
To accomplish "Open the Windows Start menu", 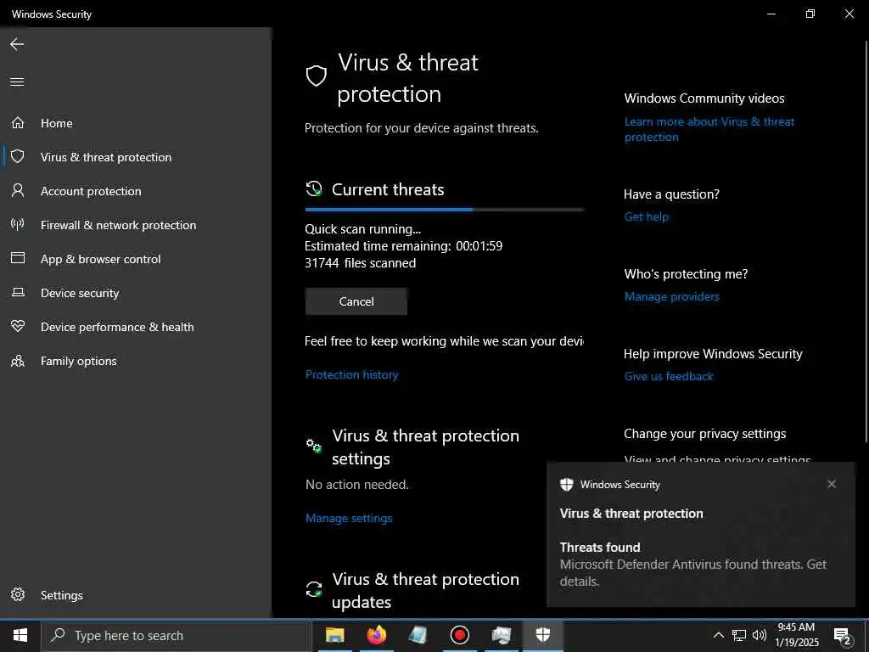I will (20, 635).
